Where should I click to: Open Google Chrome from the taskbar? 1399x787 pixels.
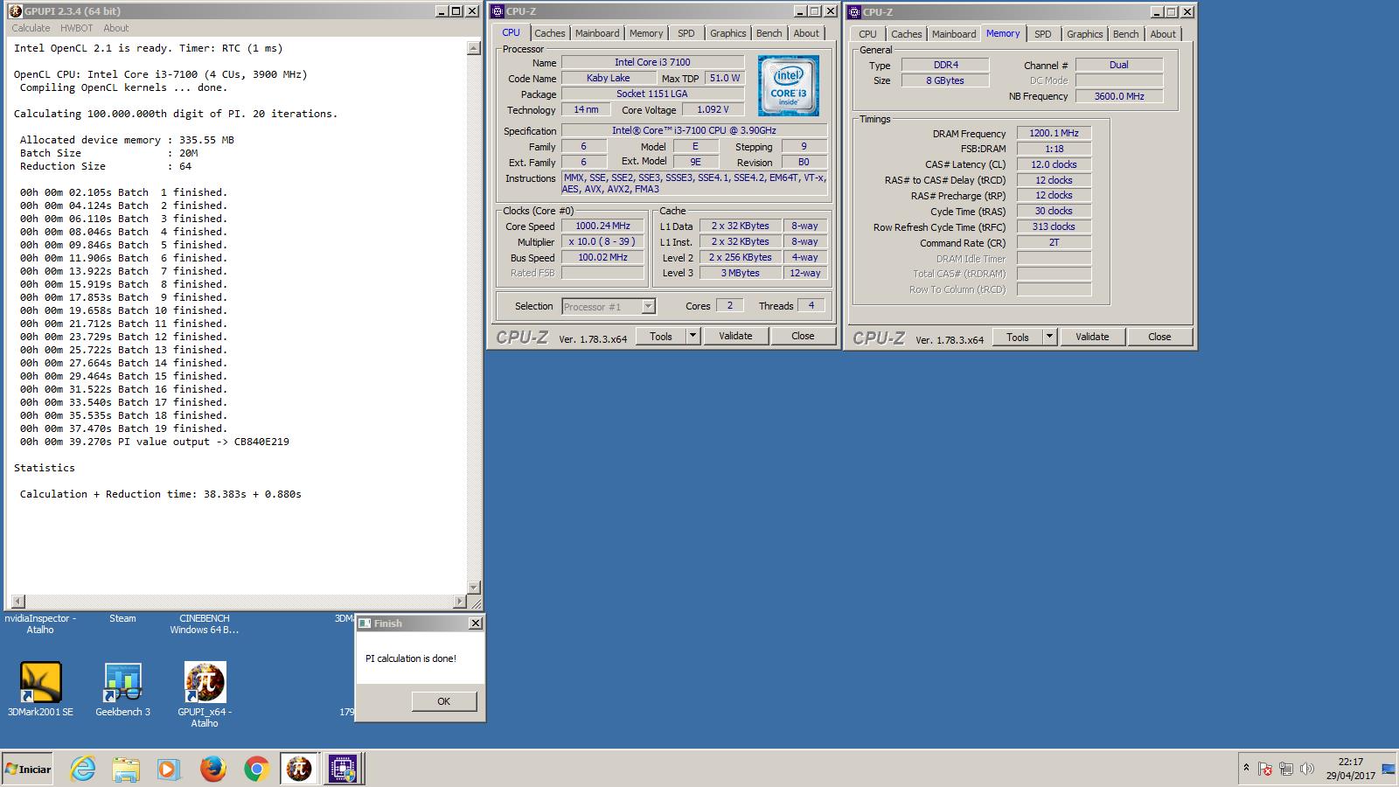point(255,770)
